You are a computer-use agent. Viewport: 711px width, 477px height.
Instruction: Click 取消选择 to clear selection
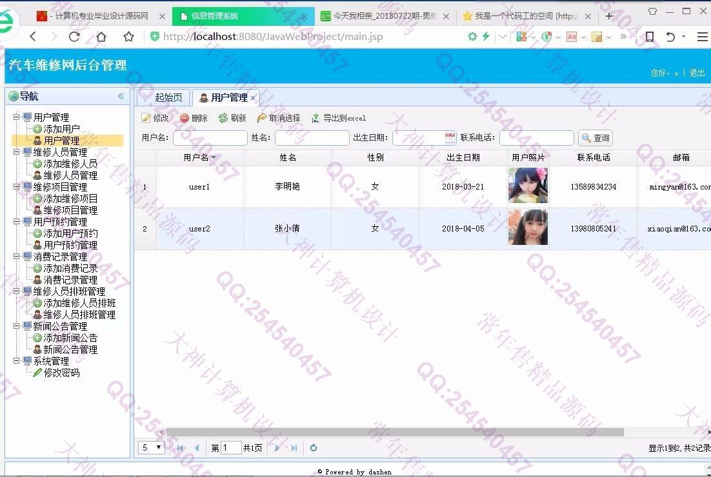coord(279,118)
